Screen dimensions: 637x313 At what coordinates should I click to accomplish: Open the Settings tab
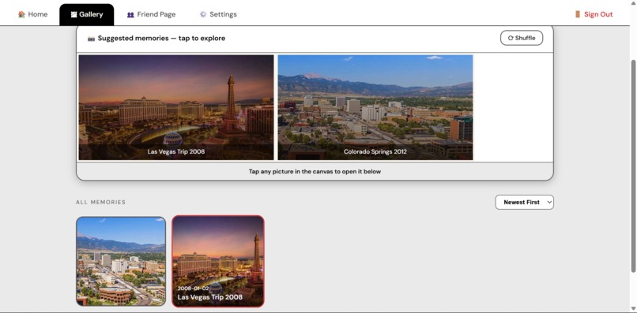pyautogui.click(x=218, y=14)
